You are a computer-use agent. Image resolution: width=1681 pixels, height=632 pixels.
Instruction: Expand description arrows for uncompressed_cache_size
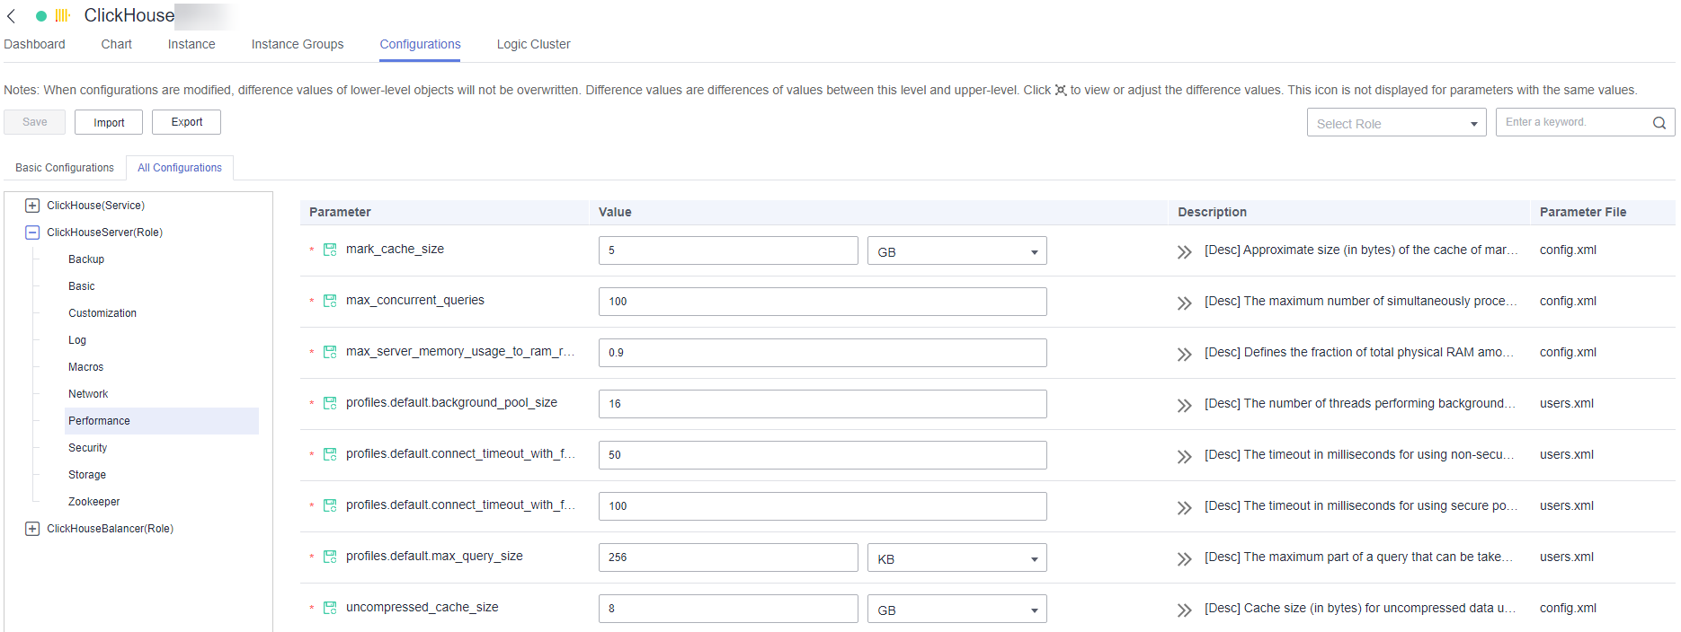click(1184, 610)
